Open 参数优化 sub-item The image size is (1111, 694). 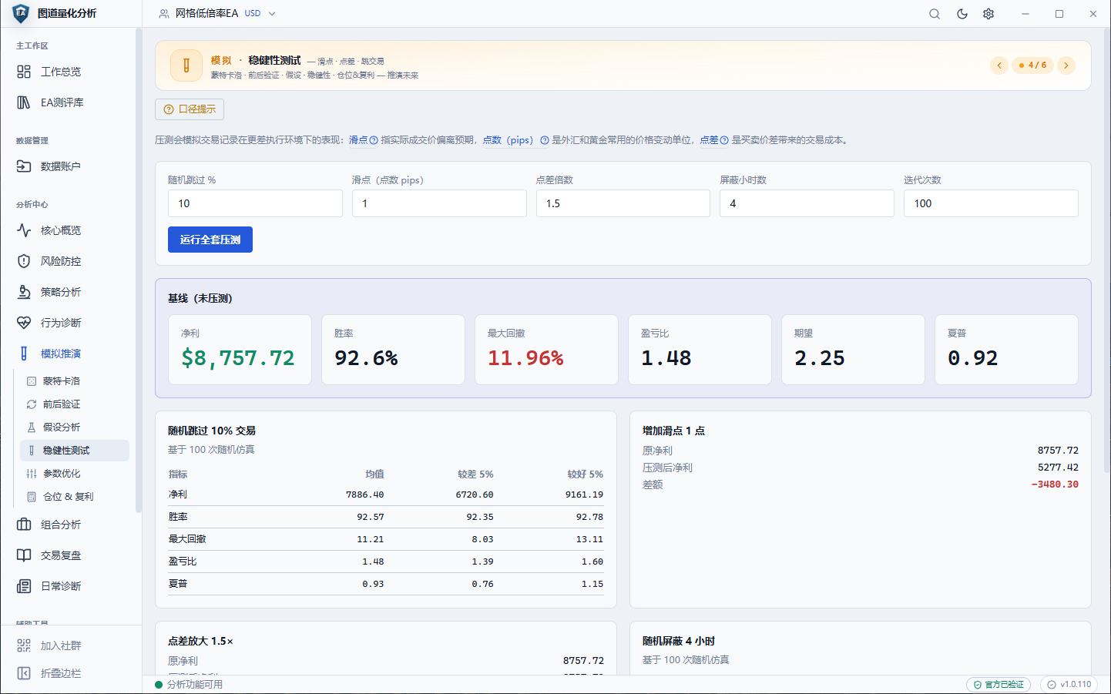point(74,474)
